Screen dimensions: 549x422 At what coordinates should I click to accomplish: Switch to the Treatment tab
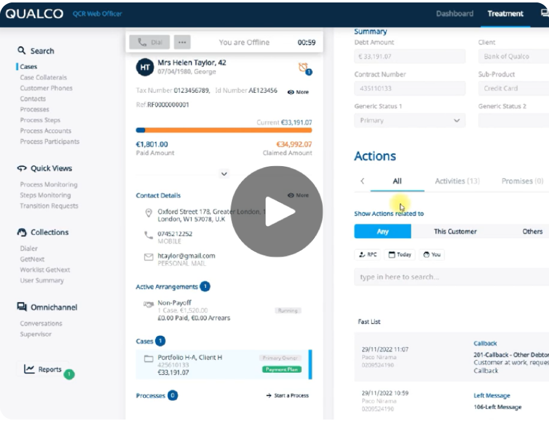pos(505,14)
